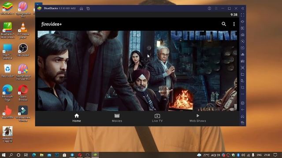This screenshot has width=282, height=158.
Task: Select the Web Shows tab
Action: (198, 118)
